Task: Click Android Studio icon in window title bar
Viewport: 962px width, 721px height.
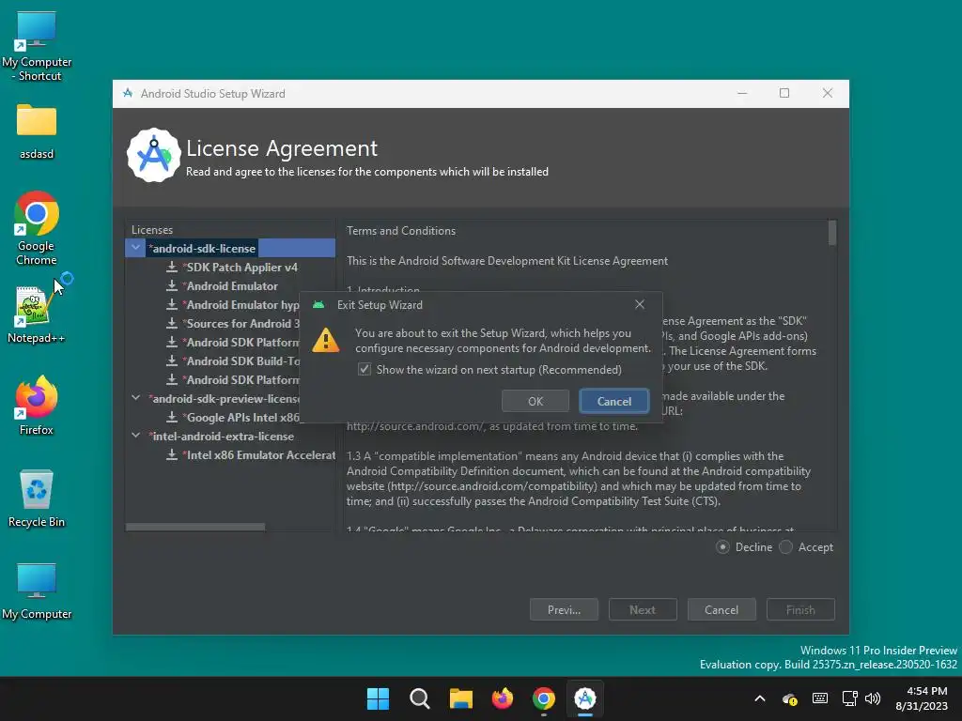Action: [128, 93]
